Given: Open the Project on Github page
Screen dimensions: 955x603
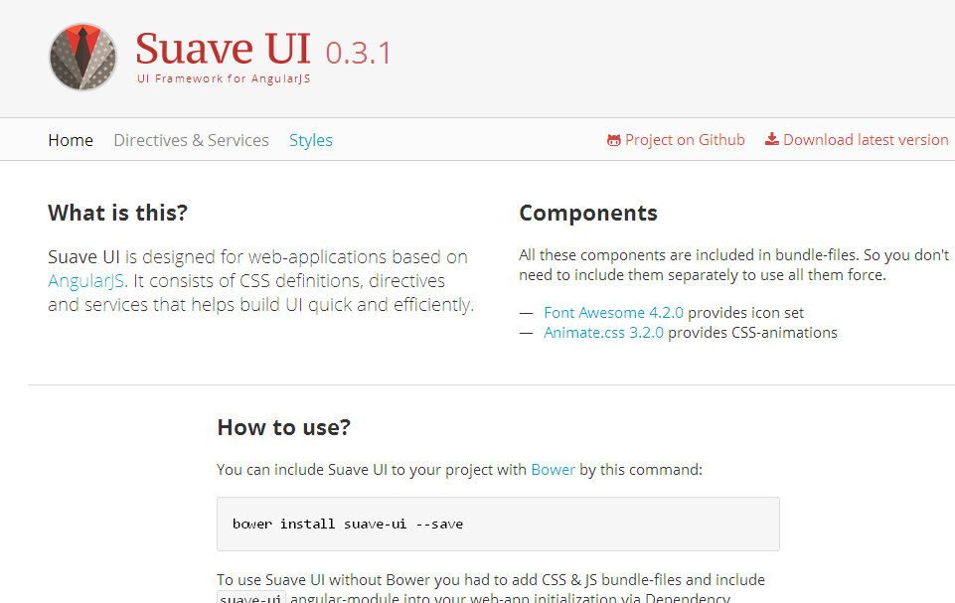Looking at the screenshot, I should click(684, 139).
